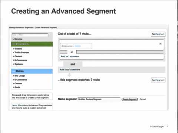Toggle the list view checkbox
Image resolution: width=178 pixels, height=133 pixels.
(14, 39)
